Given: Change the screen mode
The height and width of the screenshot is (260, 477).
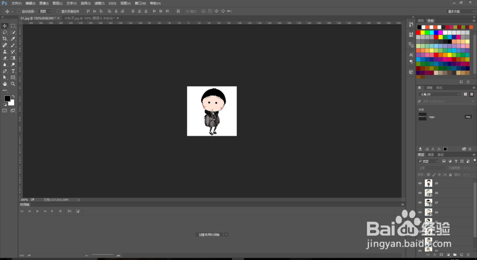Looking at the screenshot, I should pos(13,110).
